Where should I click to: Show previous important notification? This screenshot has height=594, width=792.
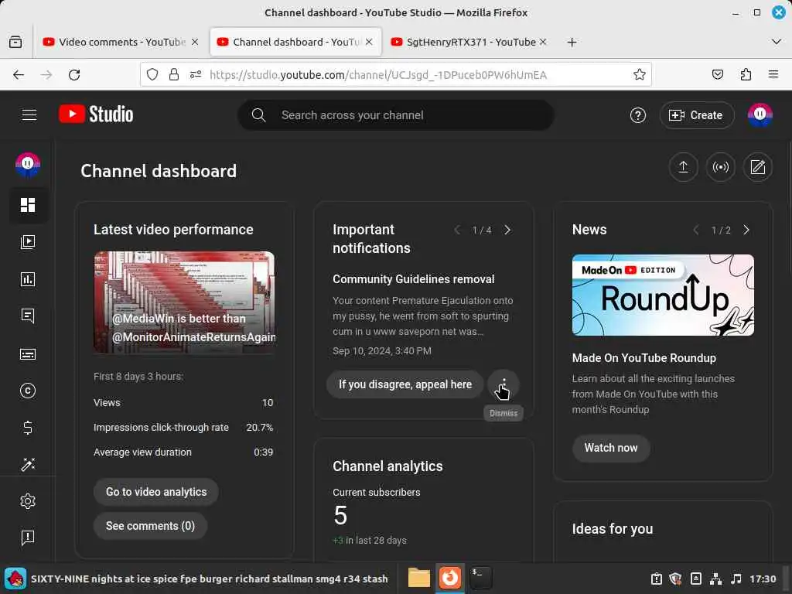click(457, 230)
